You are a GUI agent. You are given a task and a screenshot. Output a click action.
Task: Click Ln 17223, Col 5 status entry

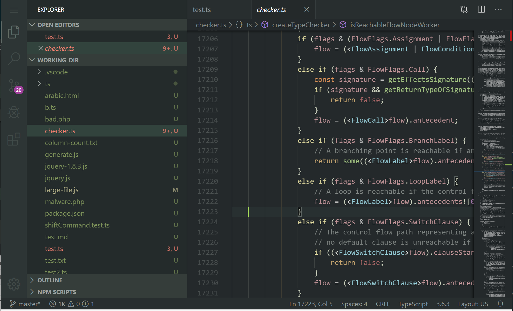(x=311, y=304)
